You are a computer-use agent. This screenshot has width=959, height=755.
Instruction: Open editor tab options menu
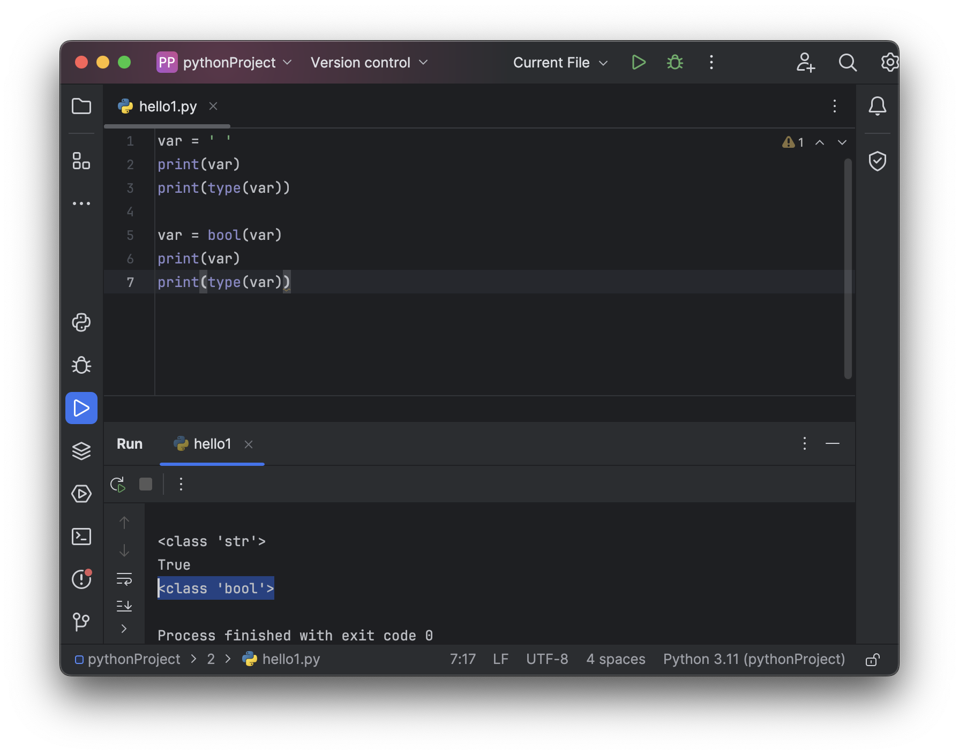[x=835, y=106]
